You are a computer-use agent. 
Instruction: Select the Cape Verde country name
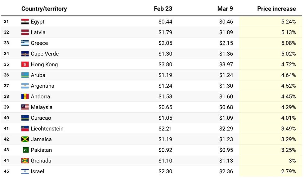(45, 54)
